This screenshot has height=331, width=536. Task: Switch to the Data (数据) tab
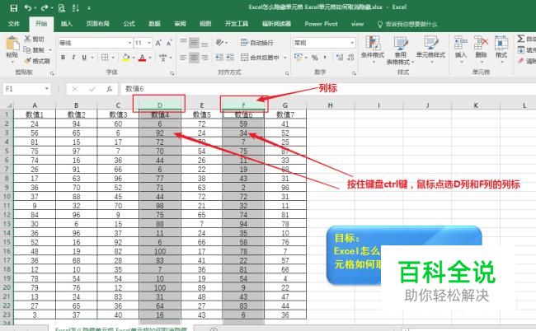(x=154, y=24)
